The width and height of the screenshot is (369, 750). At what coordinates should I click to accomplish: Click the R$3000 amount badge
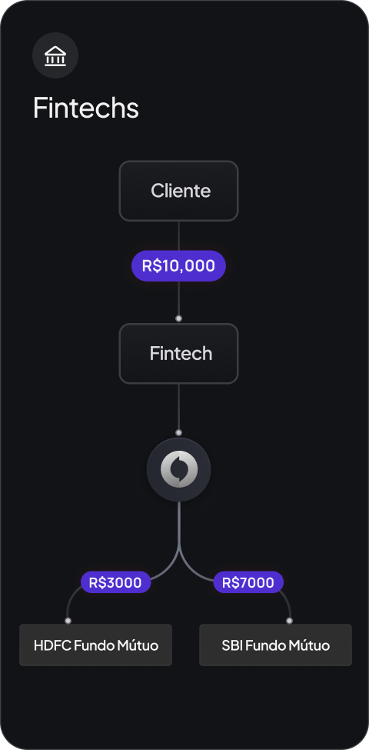115,582
